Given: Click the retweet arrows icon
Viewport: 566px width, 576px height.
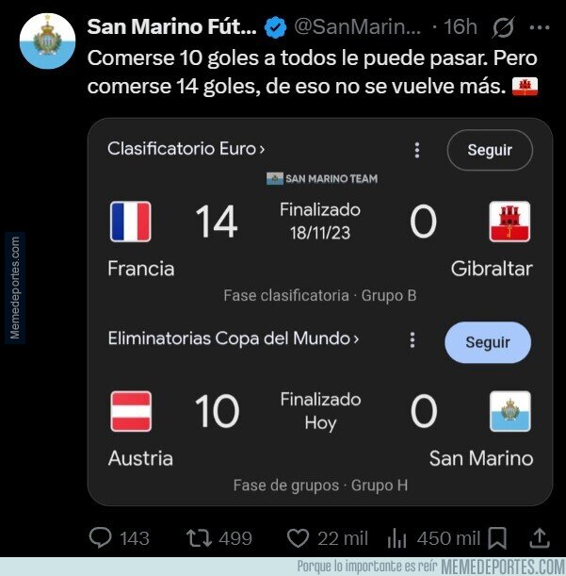Looking at the screenshot, I should pos(198,537).
